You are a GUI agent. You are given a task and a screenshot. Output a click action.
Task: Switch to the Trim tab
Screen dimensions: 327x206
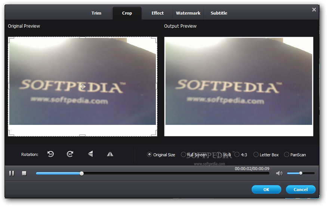tap(96, 13)
